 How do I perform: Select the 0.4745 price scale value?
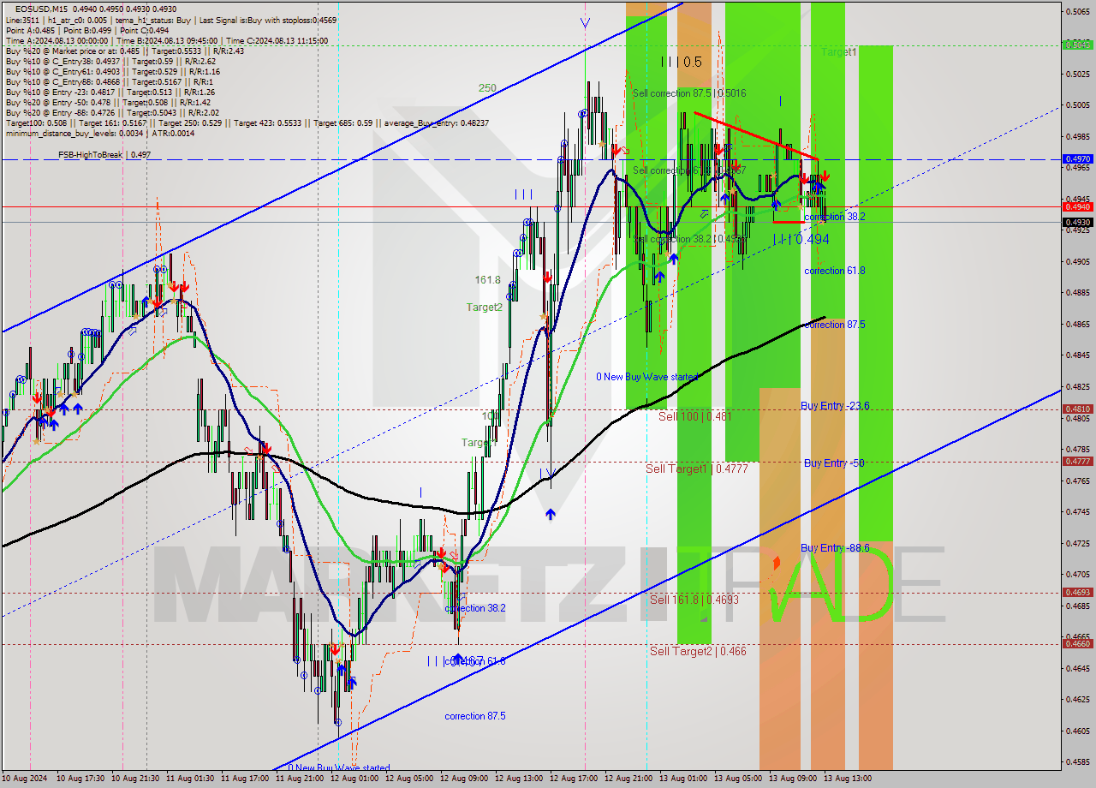pos(1077,511)
